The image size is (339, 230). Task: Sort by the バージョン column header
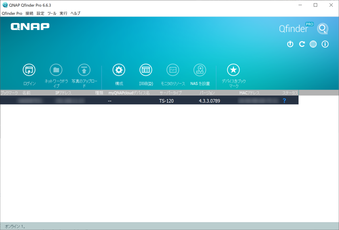[207, 93]
